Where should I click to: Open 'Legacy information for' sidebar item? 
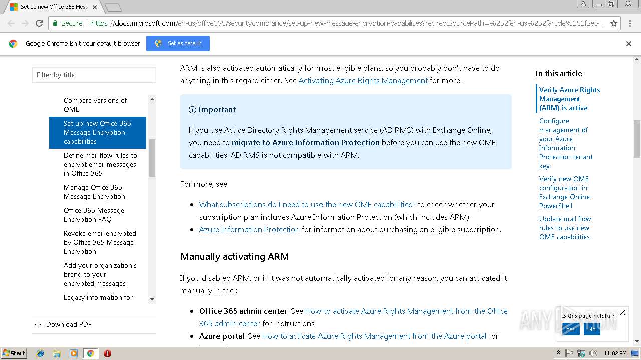click(x=98, y=297)
